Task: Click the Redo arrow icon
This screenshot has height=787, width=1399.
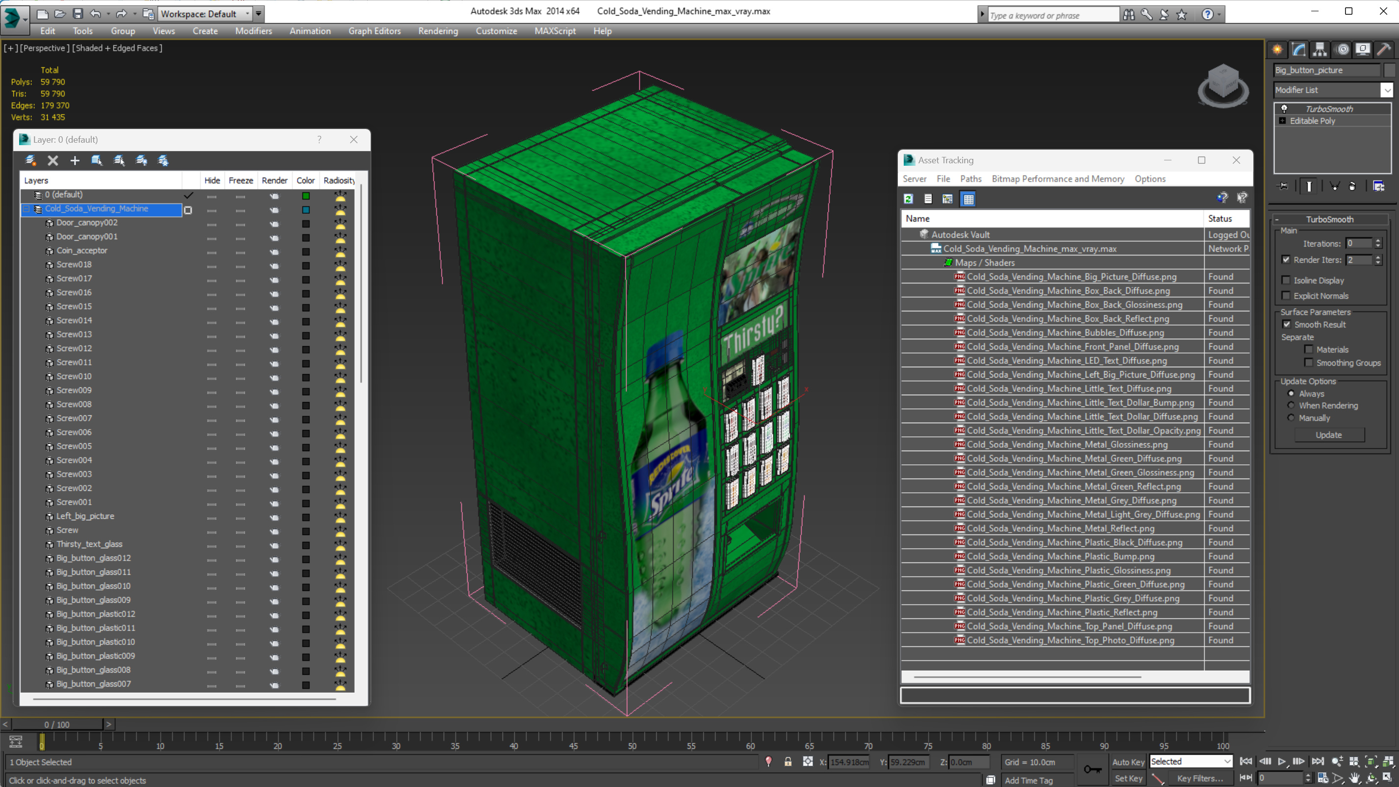Action: 122,14
